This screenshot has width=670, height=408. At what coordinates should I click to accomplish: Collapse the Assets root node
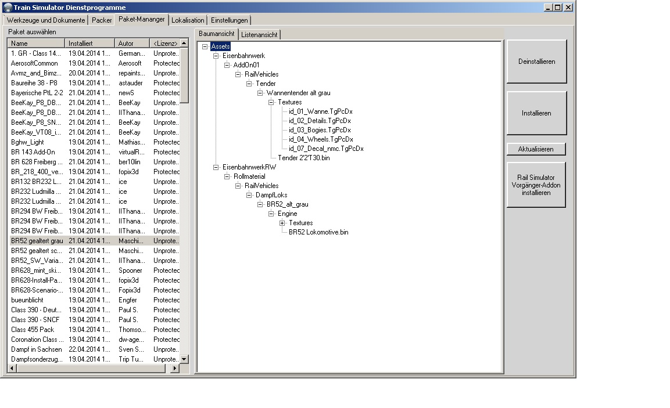click(205, 46)
